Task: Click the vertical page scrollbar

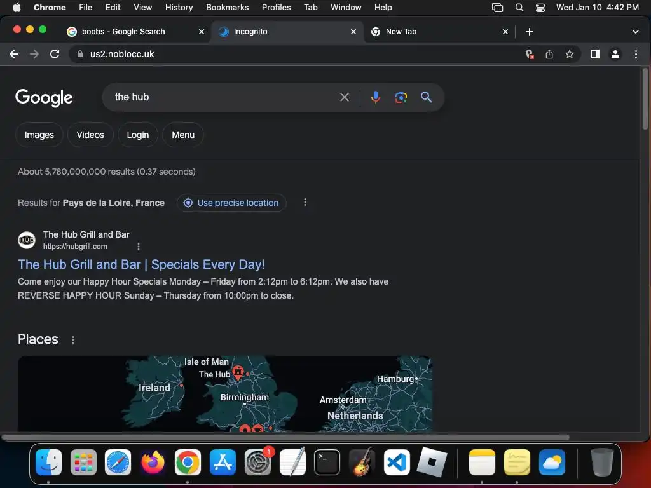Action: pyautogui.click(x=645, y=98)
